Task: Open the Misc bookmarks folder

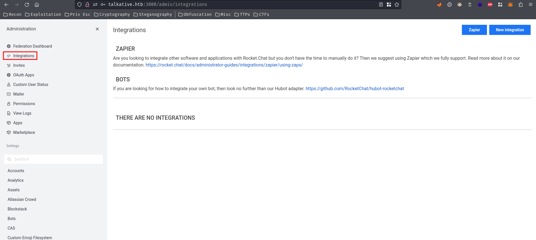Action: coord(223,14)
